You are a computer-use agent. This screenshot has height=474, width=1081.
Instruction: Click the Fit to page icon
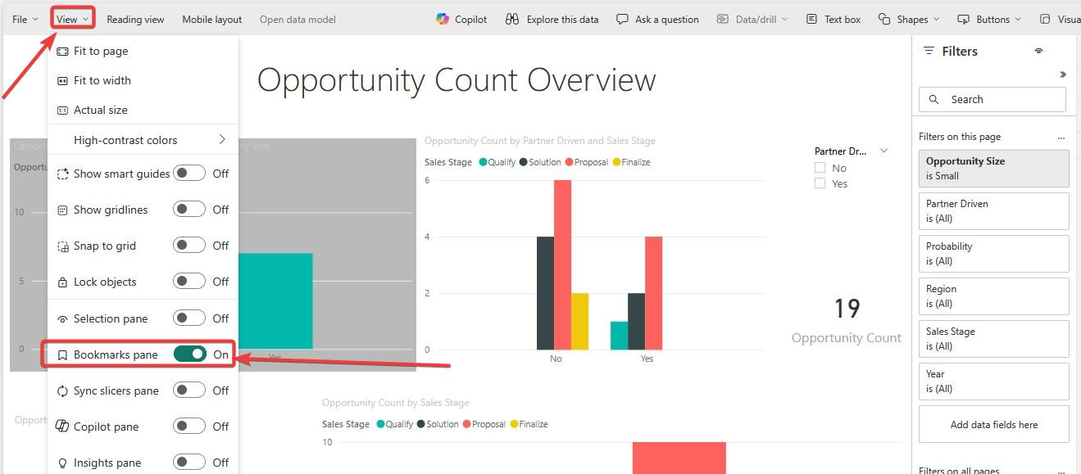tap(63, 51)
